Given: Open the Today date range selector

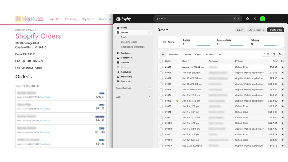Looking at the screenshot, I should tap(168, 42).
